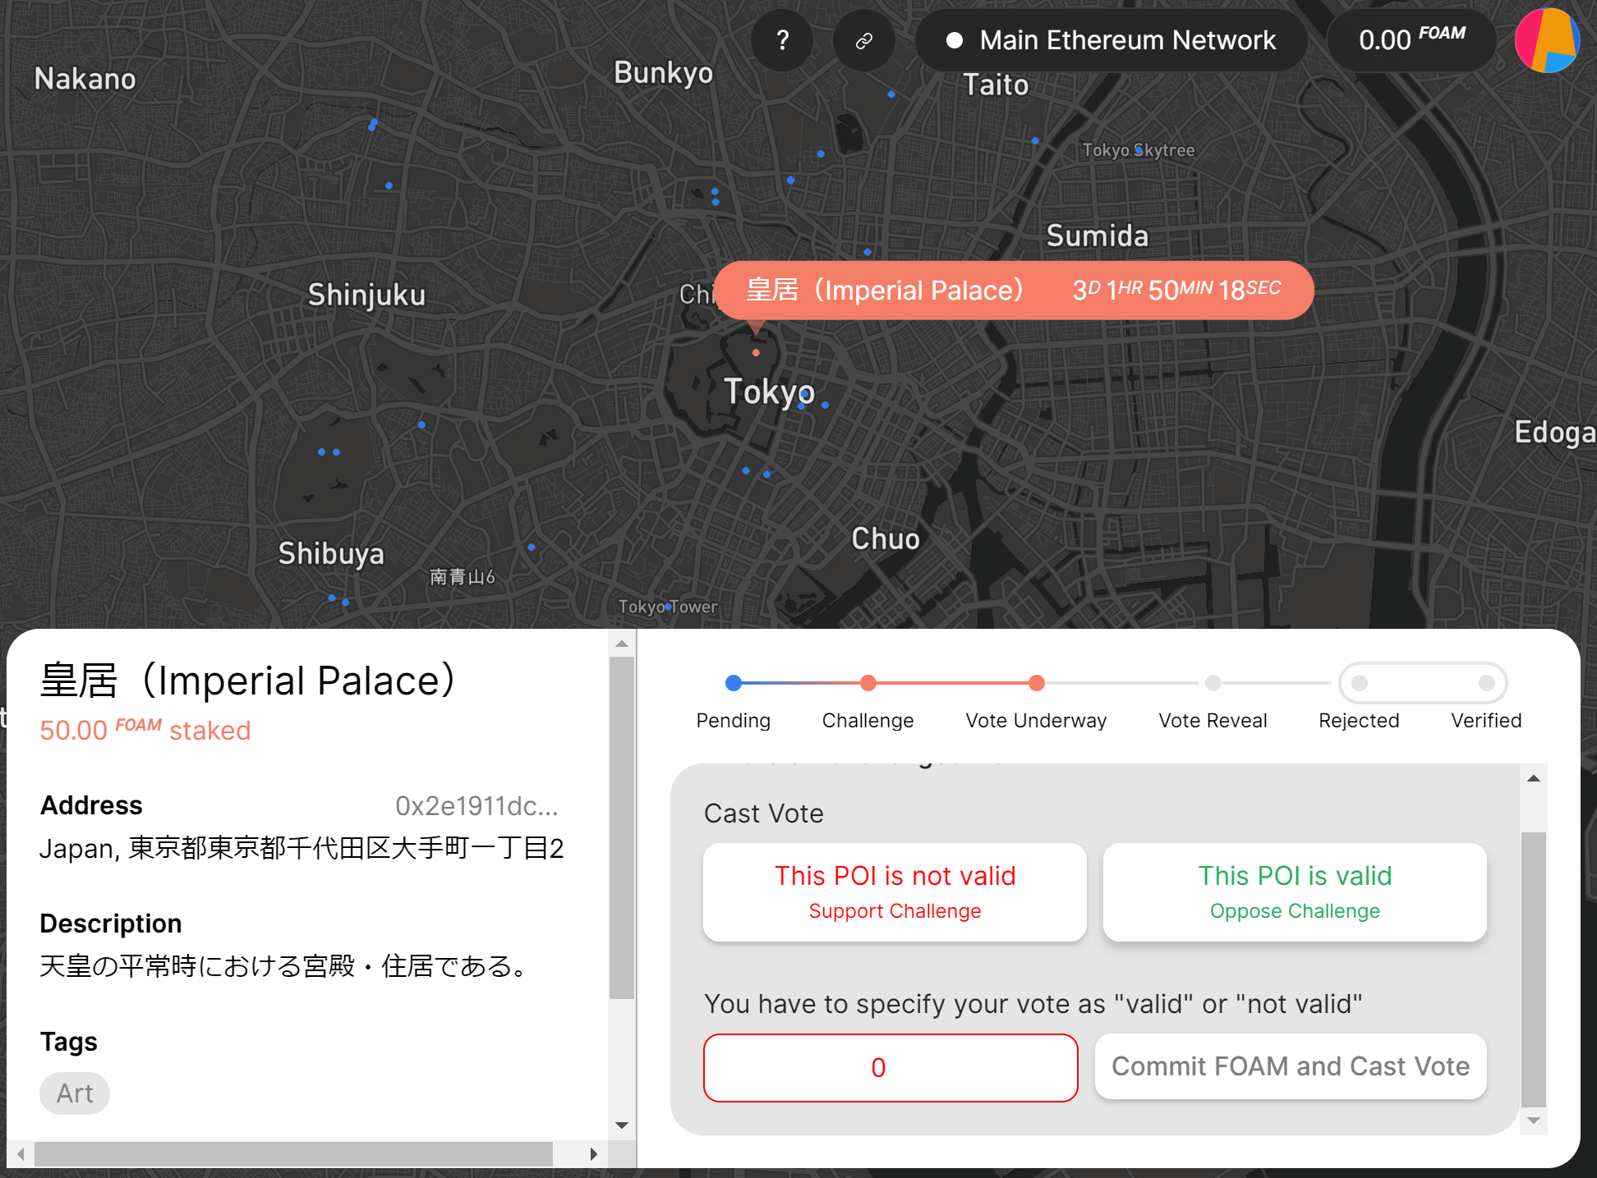The width and height of the screenshot is (1597, 1178).
Task: Choose "This POI is valid" option
Action: click(1295, 892)
